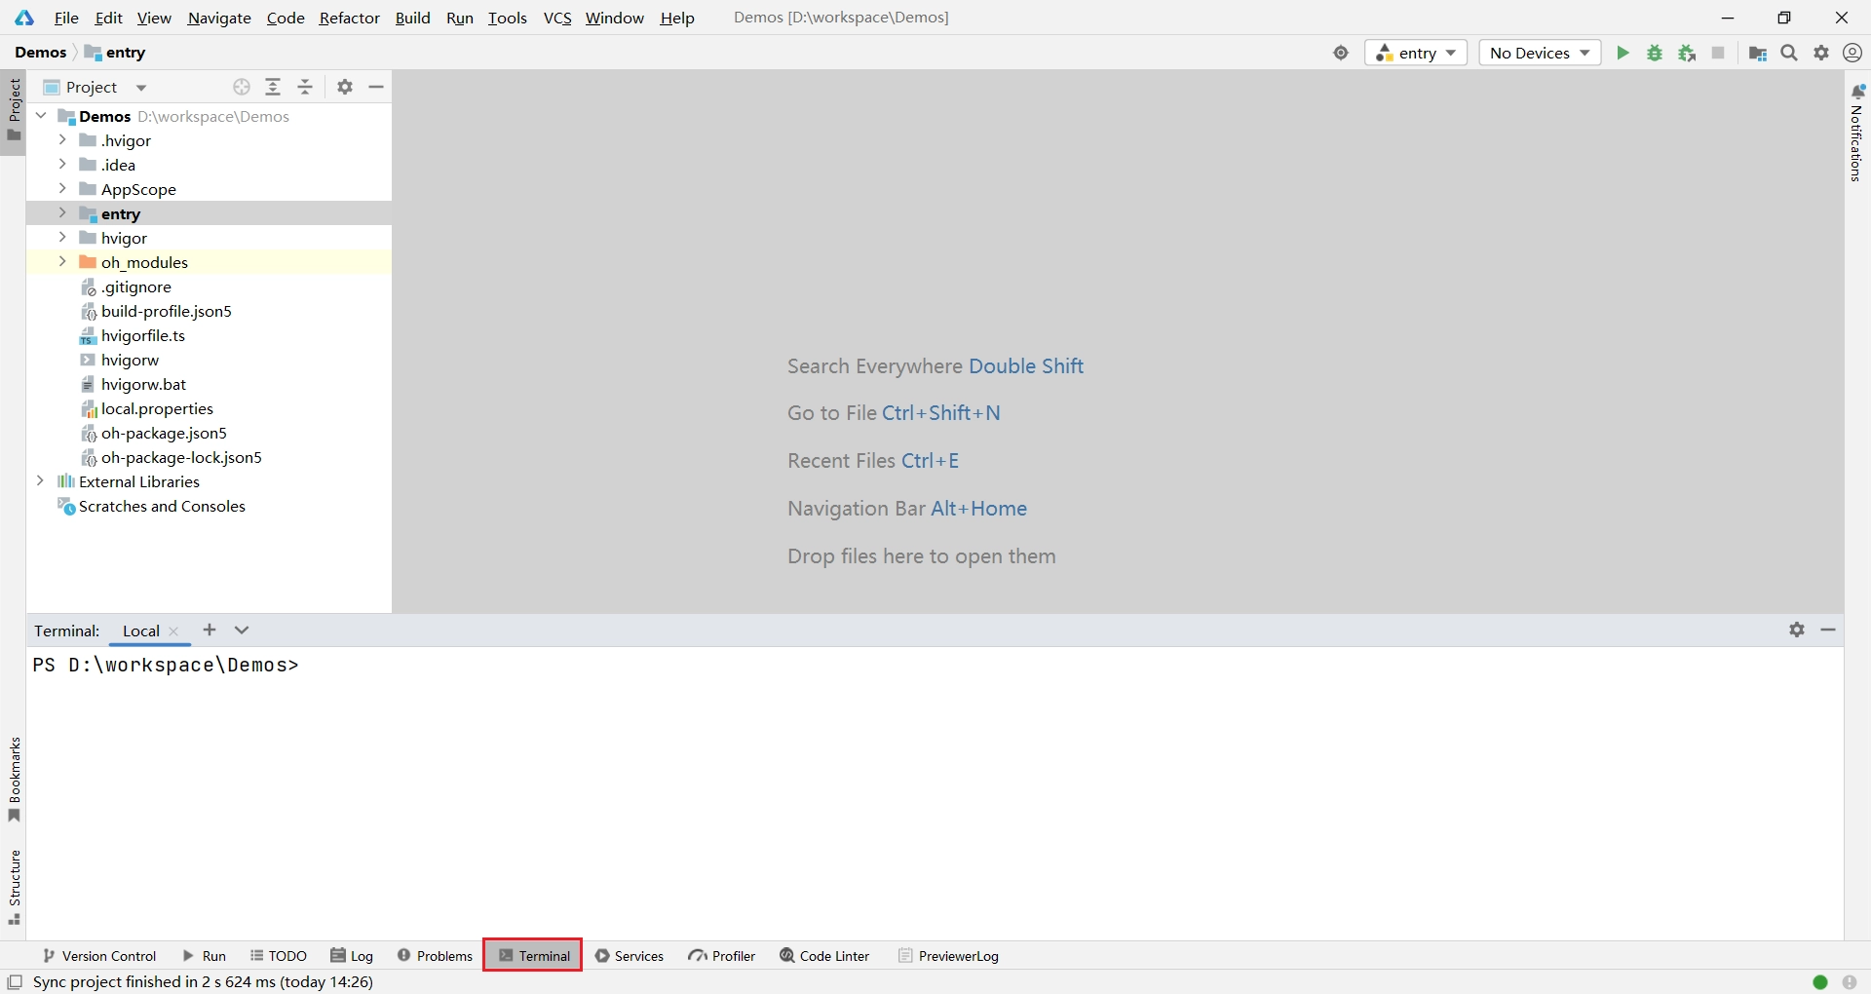Add new terminal session with plus icon

pyautogui.click(x=210, y=630)
